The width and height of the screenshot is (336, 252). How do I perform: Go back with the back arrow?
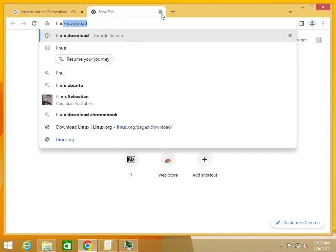click(13, 23)
